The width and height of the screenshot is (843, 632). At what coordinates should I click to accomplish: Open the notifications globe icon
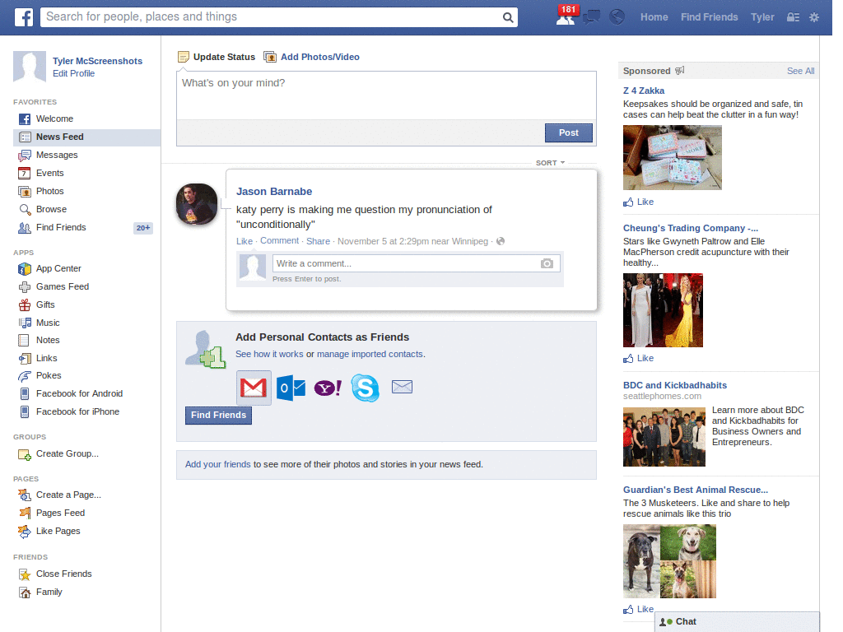pyautogui.click(x=617, y=16)
